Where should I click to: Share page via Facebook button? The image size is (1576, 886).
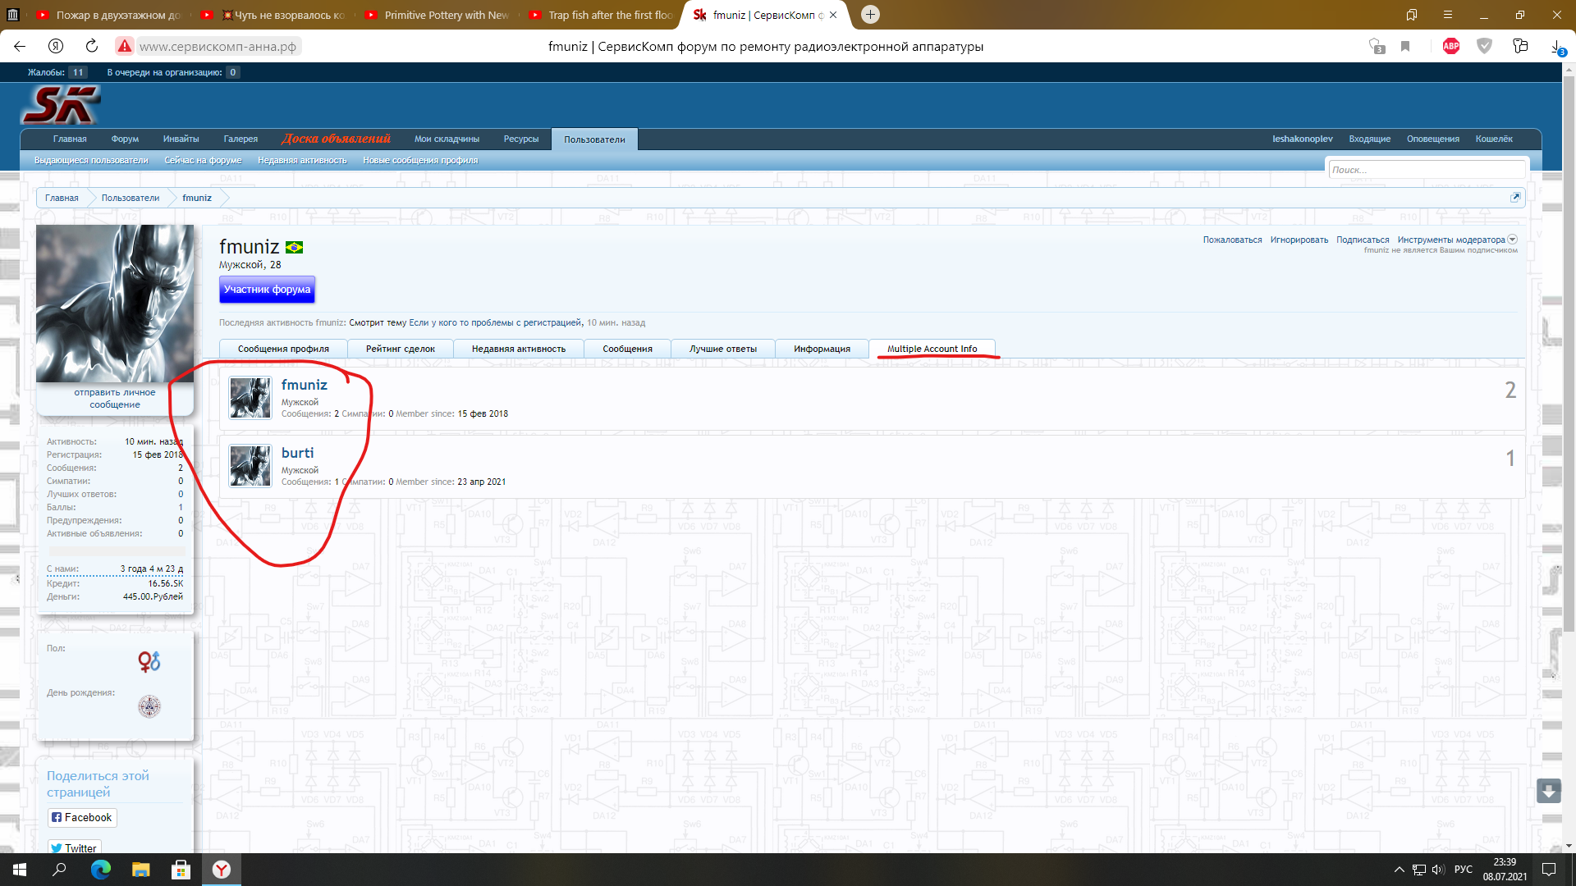pyautogui.click(x=81, y=817)
